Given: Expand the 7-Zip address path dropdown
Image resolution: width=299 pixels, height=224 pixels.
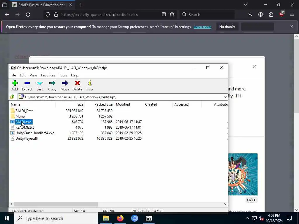Looking at the screenshot, I should tap(225, 97).
